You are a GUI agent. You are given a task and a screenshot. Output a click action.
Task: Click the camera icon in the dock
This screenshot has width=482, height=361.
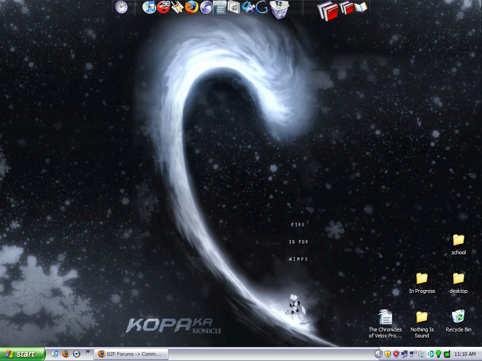tap(233, 7)
